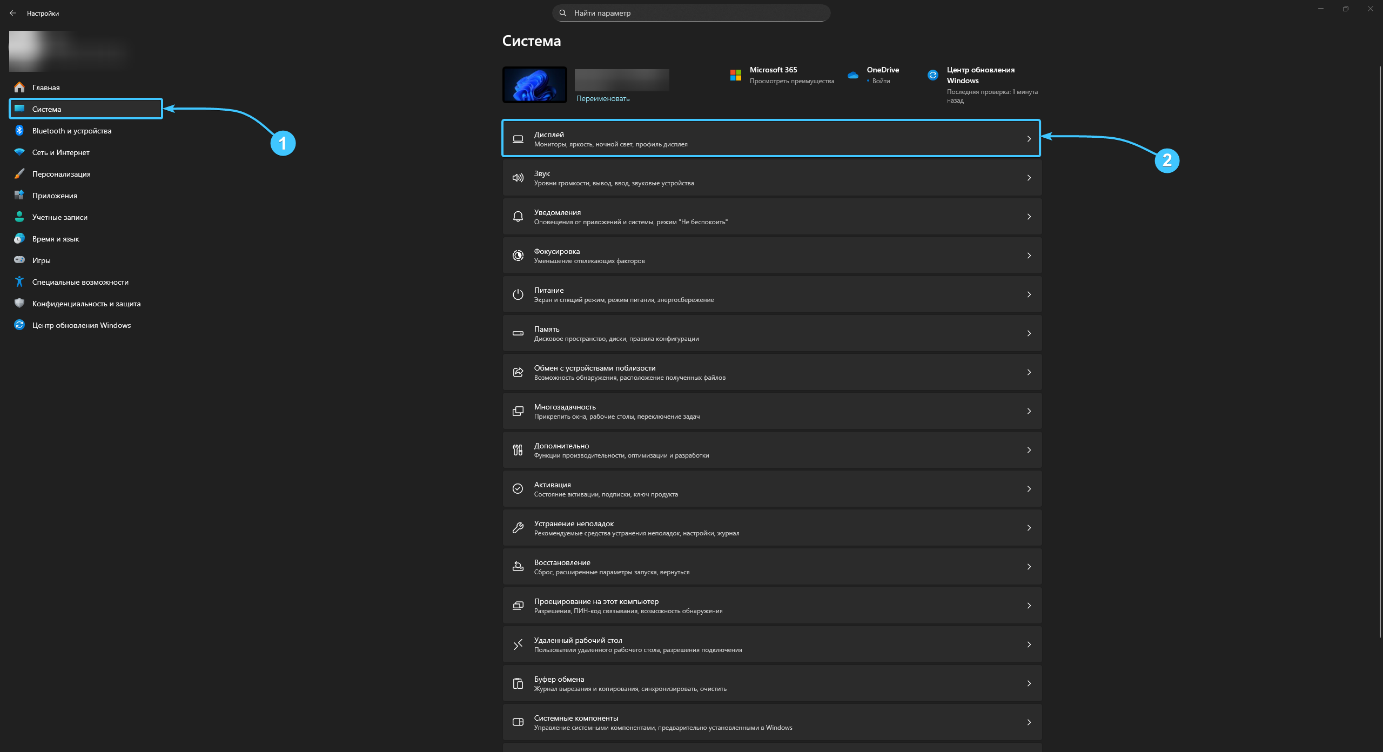Go back with the top-left arrow

13,13
